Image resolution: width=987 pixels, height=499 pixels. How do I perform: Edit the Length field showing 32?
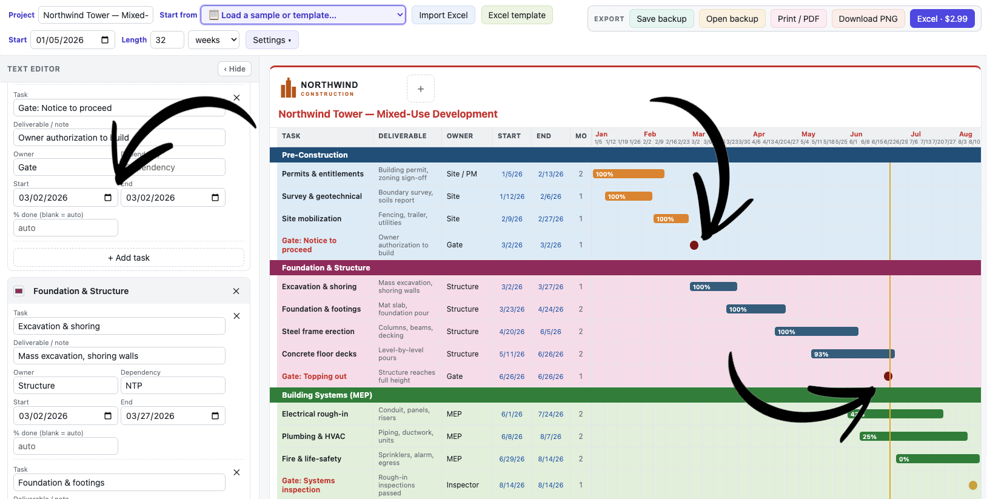pos(167,40)
